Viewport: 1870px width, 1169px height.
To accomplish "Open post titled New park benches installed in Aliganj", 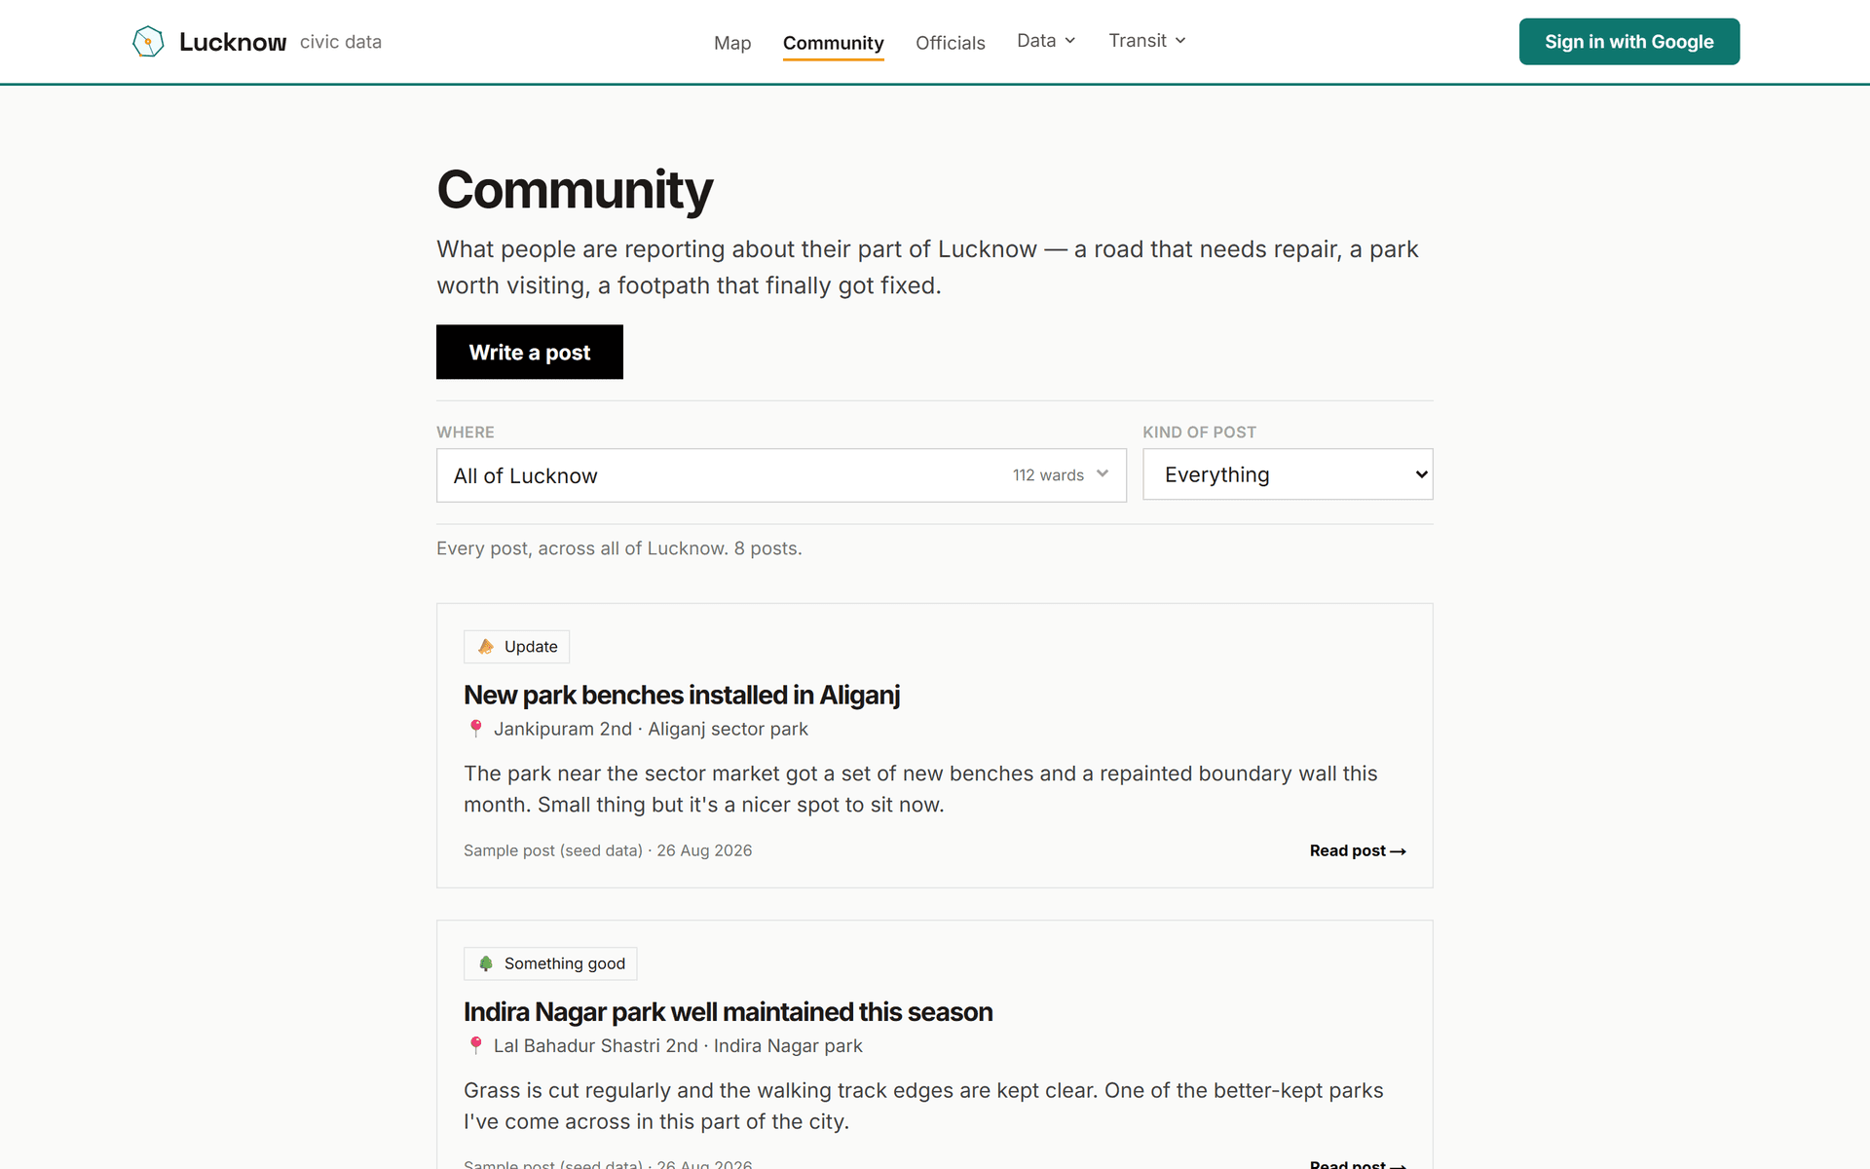I will pos(682,695).
